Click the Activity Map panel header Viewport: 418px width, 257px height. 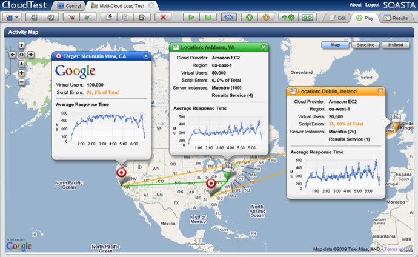pos(209,32)
